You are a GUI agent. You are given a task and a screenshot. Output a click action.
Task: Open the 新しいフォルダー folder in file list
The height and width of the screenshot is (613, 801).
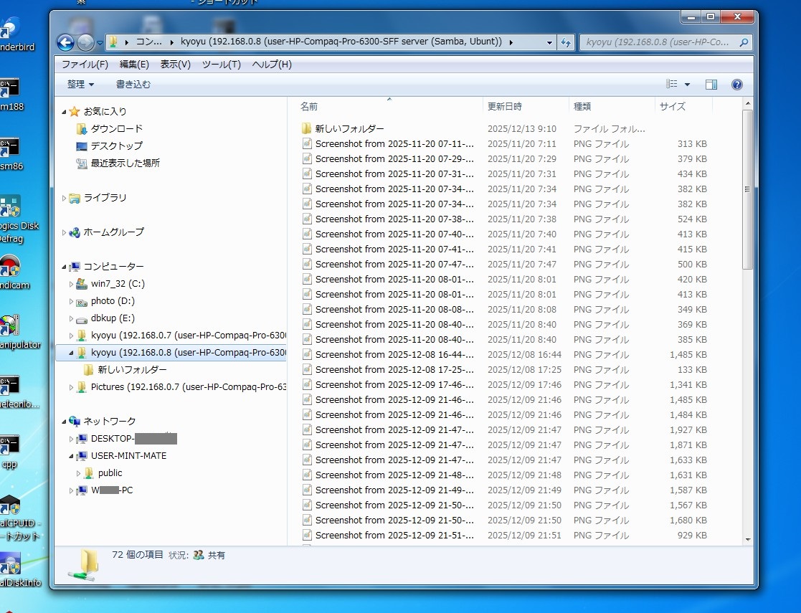[x=349, y=129]
